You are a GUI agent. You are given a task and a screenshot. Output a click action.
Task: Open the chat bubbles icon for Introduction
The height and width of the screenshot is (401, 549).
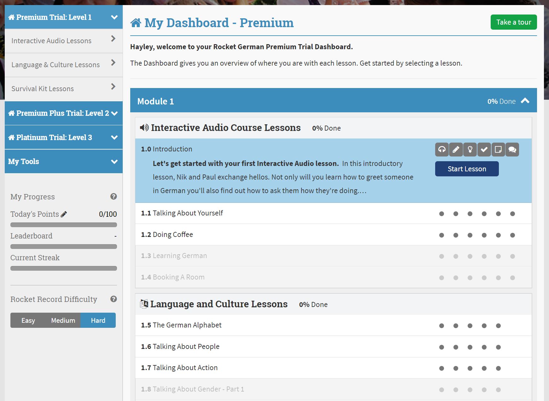[512, 150]
